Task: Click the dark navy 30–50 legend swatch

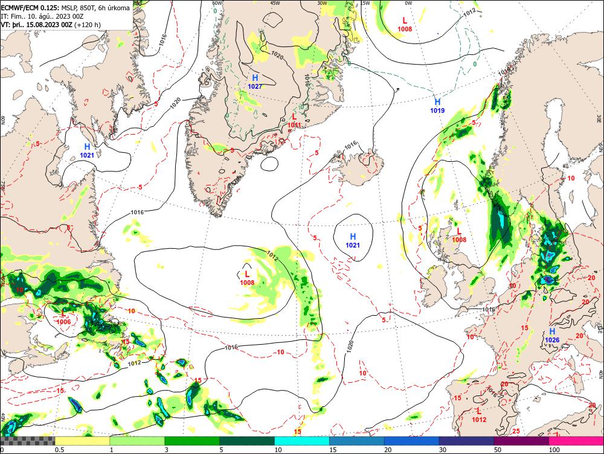Action: (x=466, y=441)
